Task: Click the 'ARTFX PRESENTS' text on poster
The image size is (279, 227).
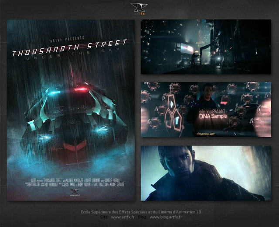Action: point(67,39)
